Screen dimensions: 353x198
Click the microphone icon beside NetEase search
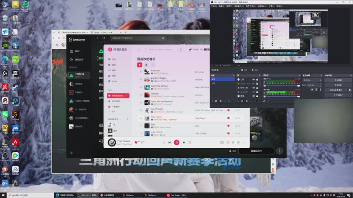coord(181,49)
